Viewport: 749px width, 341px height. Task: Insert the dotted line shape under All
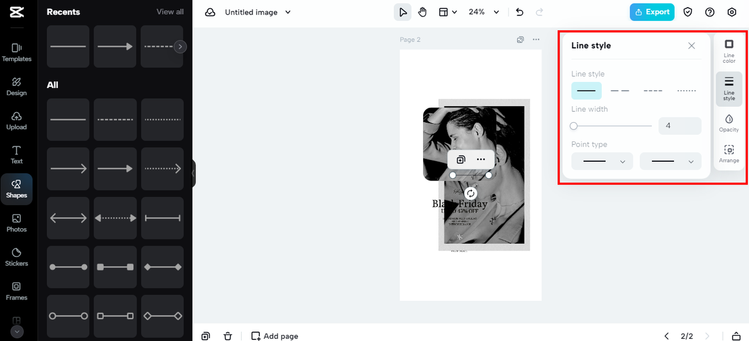(x=162, y=120)
